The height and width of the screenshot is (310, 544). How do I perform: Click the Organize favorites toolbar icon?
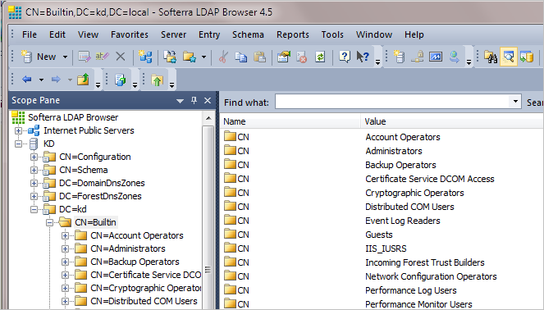pos(170,57)
